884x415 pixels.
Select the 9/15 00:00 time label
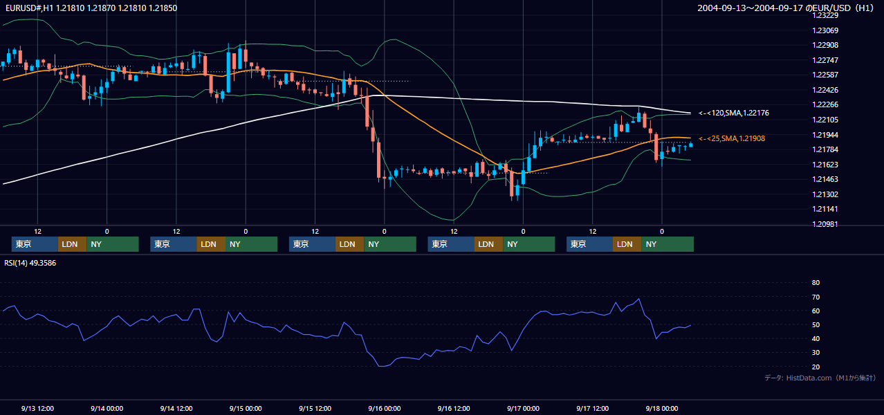[x=246, y=408]
